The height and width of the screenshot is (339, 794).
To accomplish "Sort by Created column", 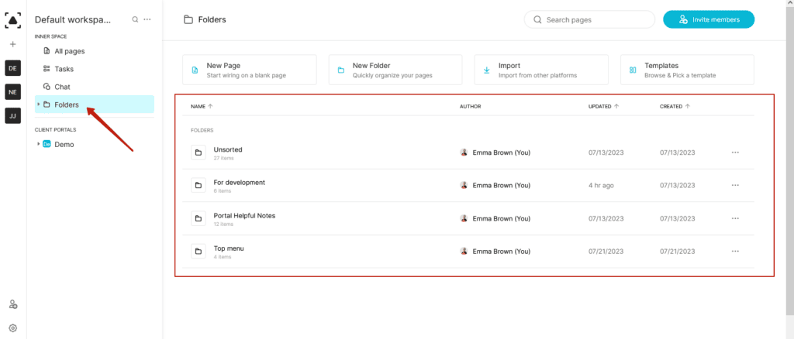I will [x=675, y=107].
